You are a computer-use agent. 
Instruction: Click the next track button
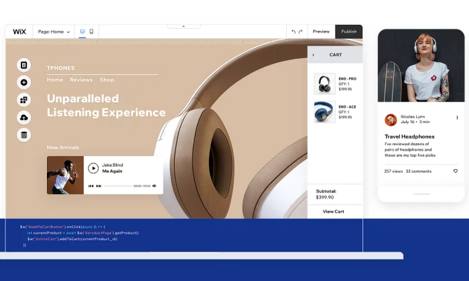pos(98,186)
